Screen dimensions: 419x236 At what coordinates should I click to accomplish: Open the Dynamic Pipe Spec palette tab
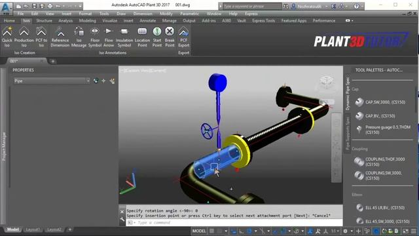348,94
